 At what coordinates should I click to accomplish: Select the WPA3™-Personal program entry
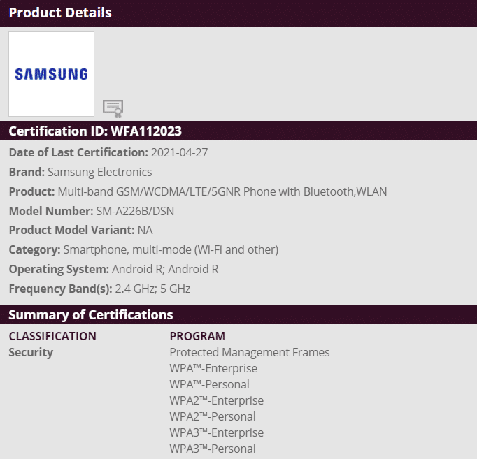pyautogui.click(x=212, y=449)
